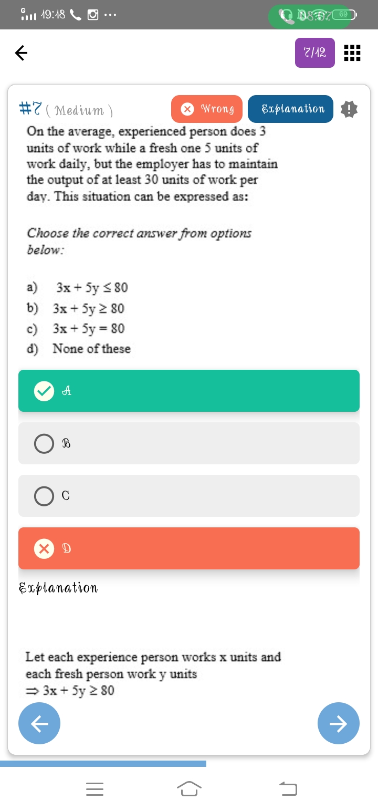Tap the #7 Medium question heading
378x811 pixels.
(x=66, y=110)
